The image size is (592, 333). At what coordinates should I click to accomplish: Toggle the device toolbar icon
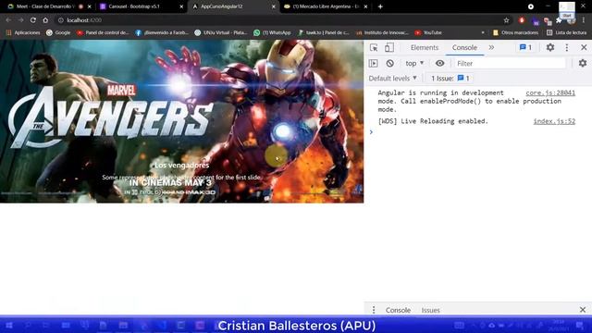pyautogui.click(x=389, y=47)
